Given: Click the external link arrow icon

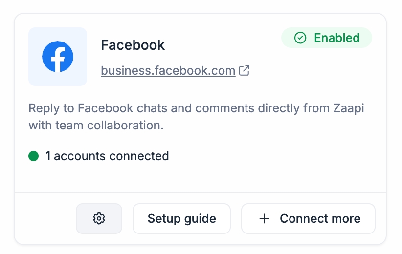Looking at the screenshot, I should point(244,71).
